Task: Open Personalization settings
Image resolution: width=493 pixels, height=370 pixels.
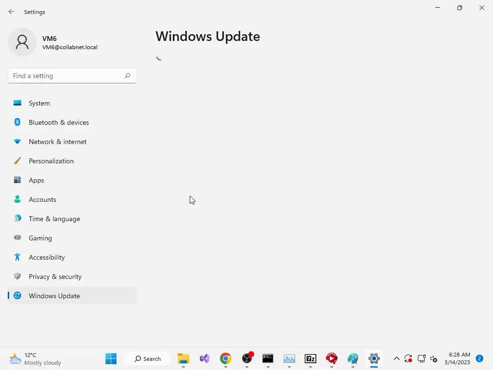Action: tap(72, 161)
